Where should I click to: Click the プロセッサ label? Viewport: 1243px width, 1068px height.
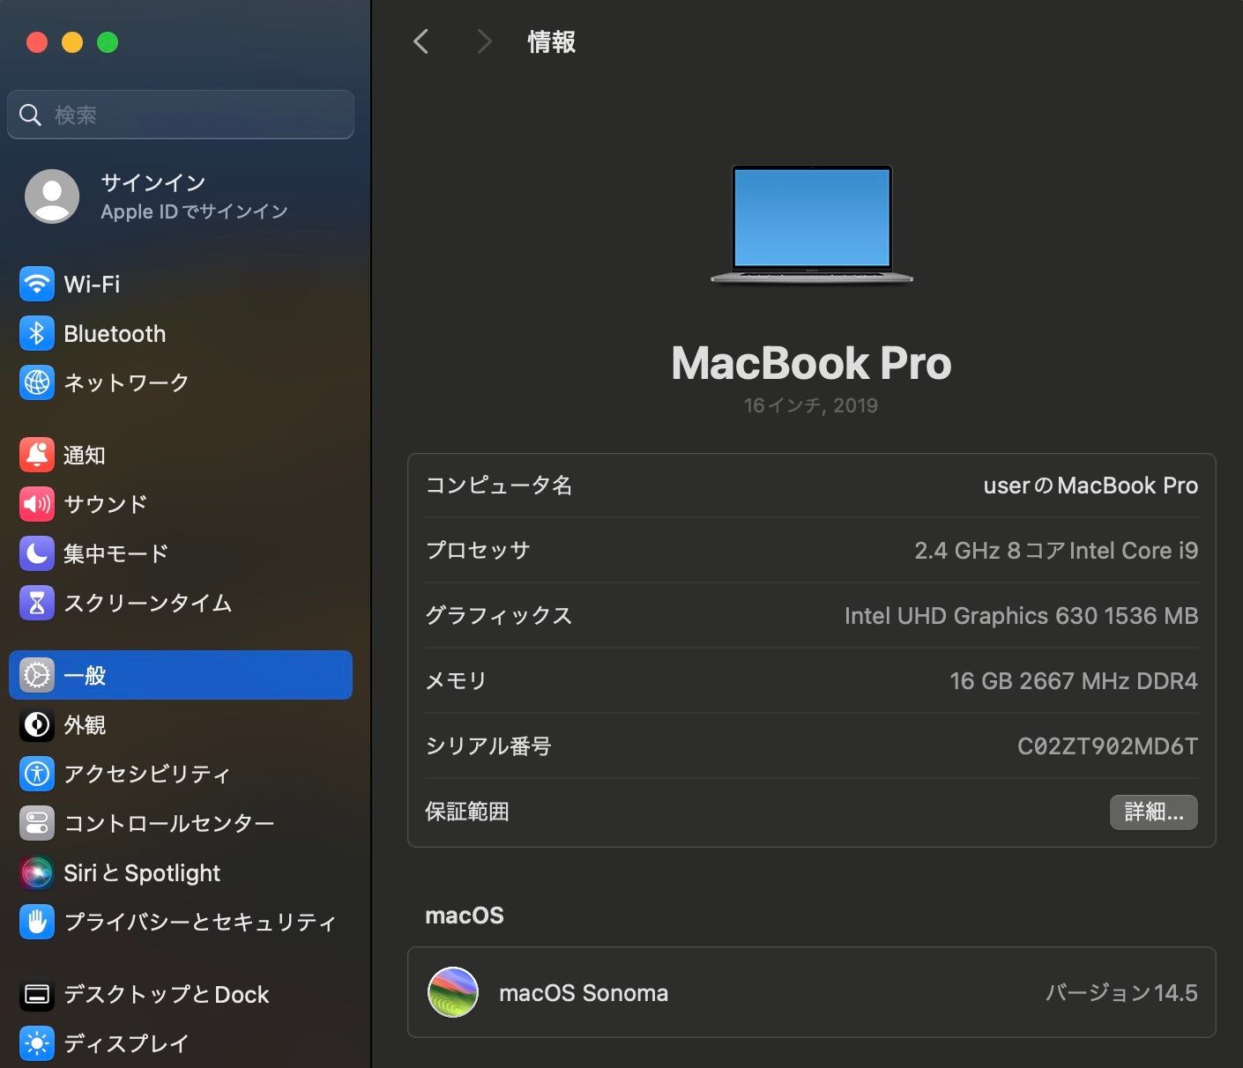[x=478, y=551]
